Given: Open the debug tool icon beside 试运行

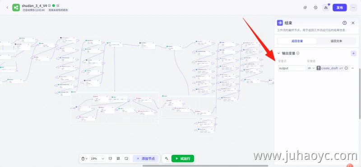Looking at the screenshot, I should 167,158.
